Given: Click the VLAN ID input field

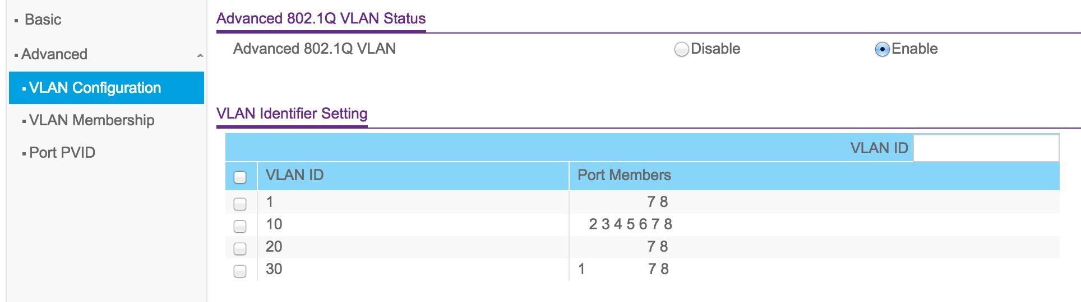Looking at the screenshot, I should coord(986,148).
